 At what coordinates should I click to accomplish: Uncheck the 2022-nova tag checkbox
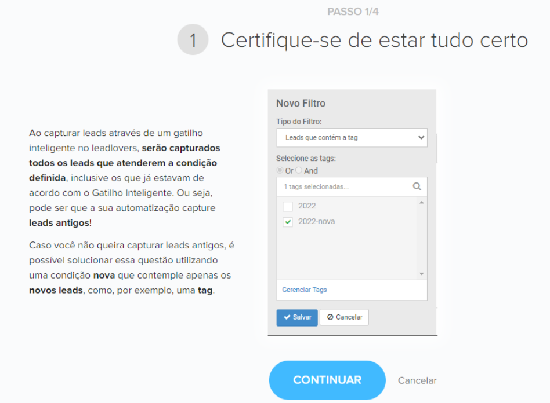(288, 222)
